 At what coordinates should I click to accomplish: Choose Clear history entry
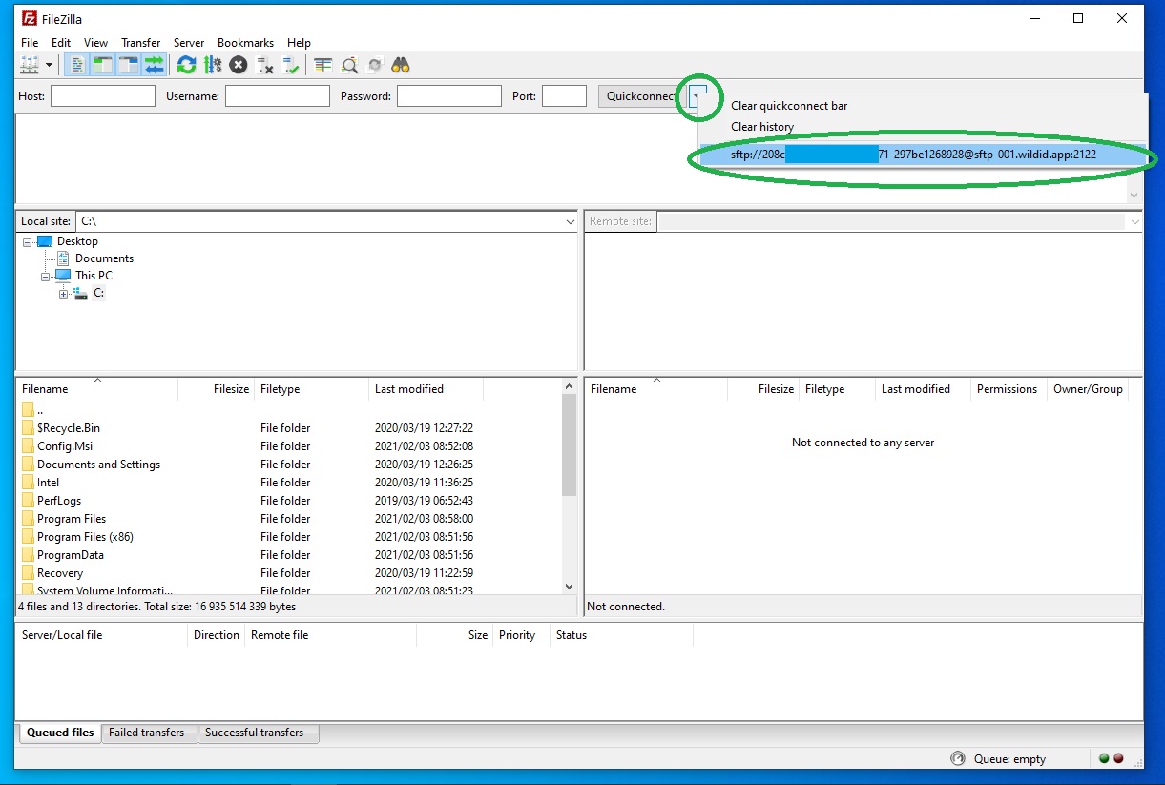pyautogui.click(x=762, y=127)
